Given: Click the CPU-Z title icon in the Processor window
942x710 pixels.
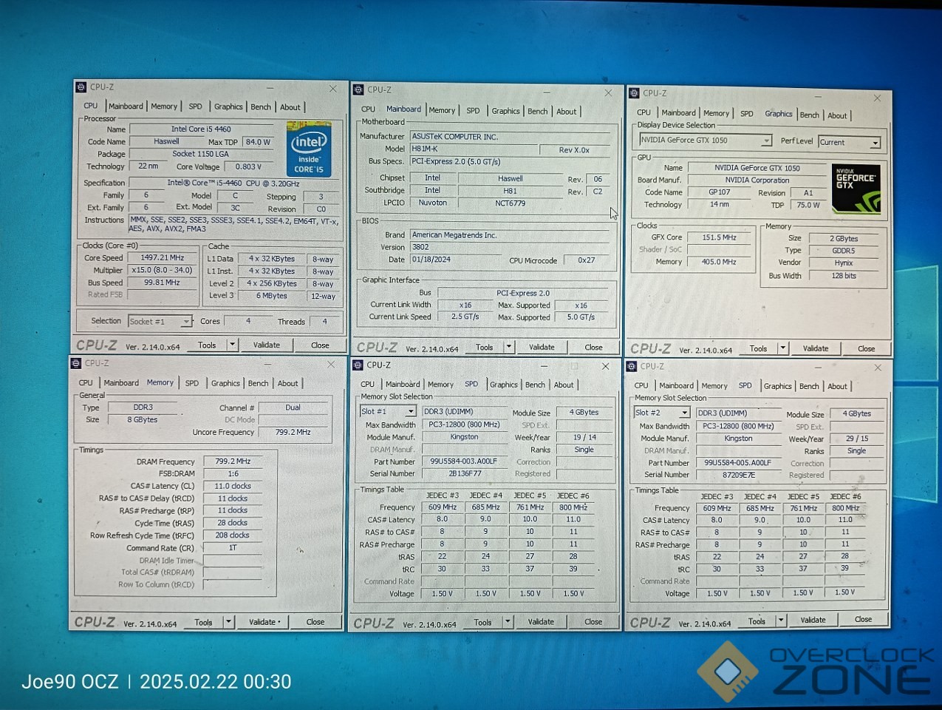Looking at the screenshot, I should pos(81,87).
